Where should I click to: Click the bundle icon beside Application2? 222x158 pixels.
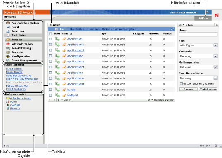click(64, 56)
